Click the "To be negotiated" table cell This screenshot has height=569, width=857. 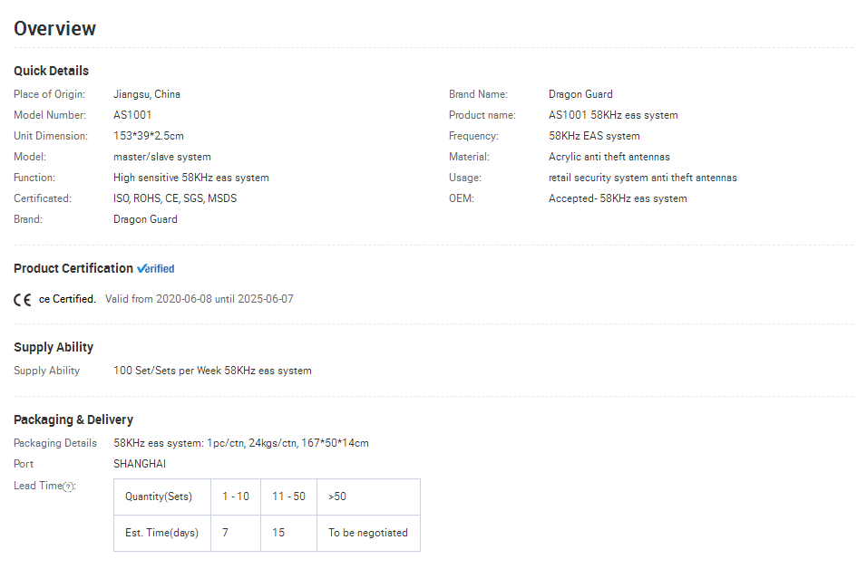(368, 533)
